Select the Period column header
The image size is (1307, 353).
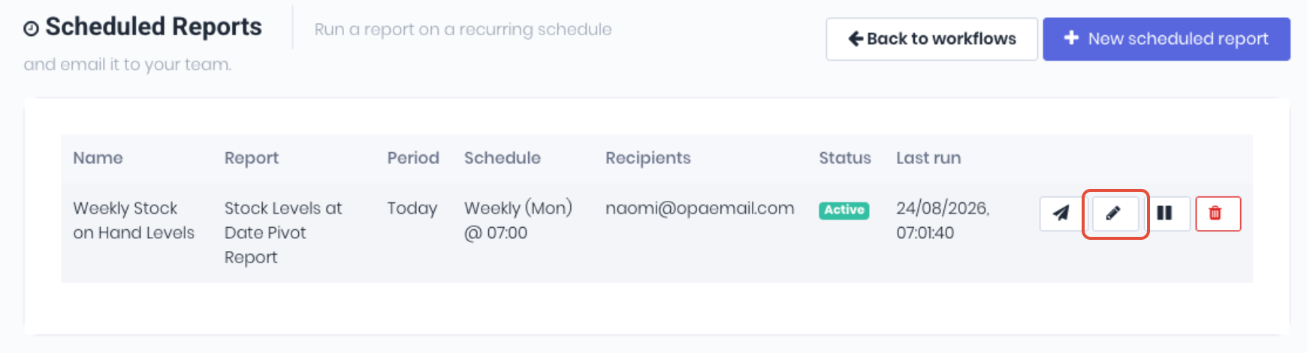coord(413,158)
